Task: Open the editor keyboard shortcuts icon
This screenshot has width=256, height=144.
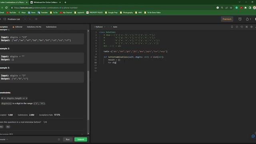Action: (247, 27)
